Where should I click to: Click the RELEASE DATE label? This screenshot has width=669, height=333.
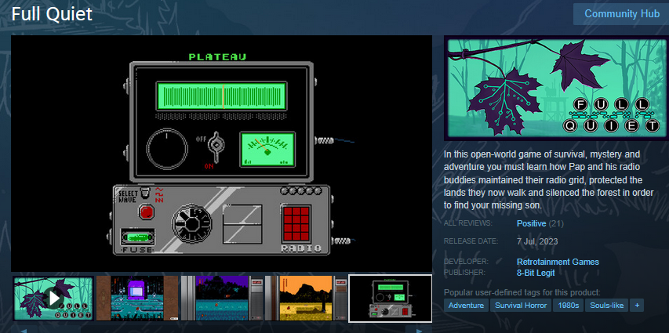(471, 241)
